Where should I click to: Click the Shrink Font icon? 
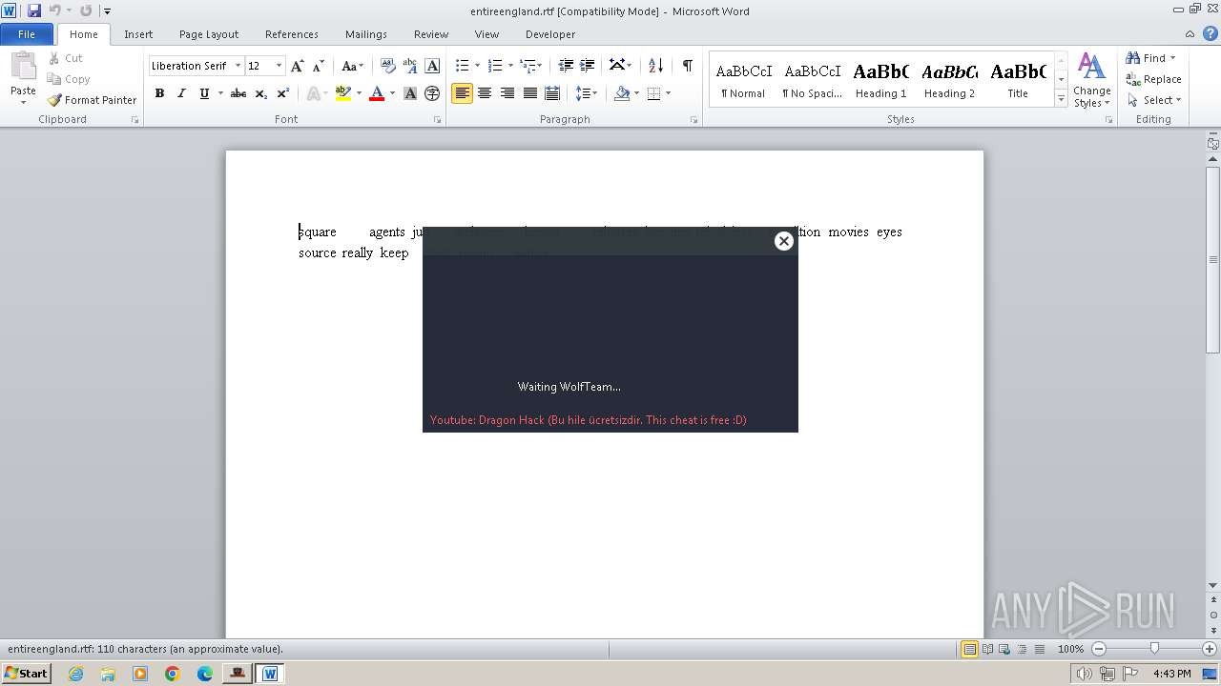[x=319, y=66]
